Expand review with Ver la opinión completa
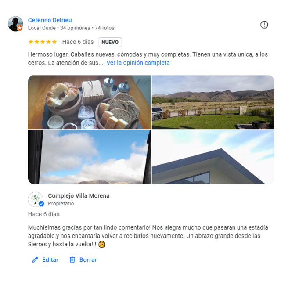This screenshot has width=281, height=281. click(138, 63)
